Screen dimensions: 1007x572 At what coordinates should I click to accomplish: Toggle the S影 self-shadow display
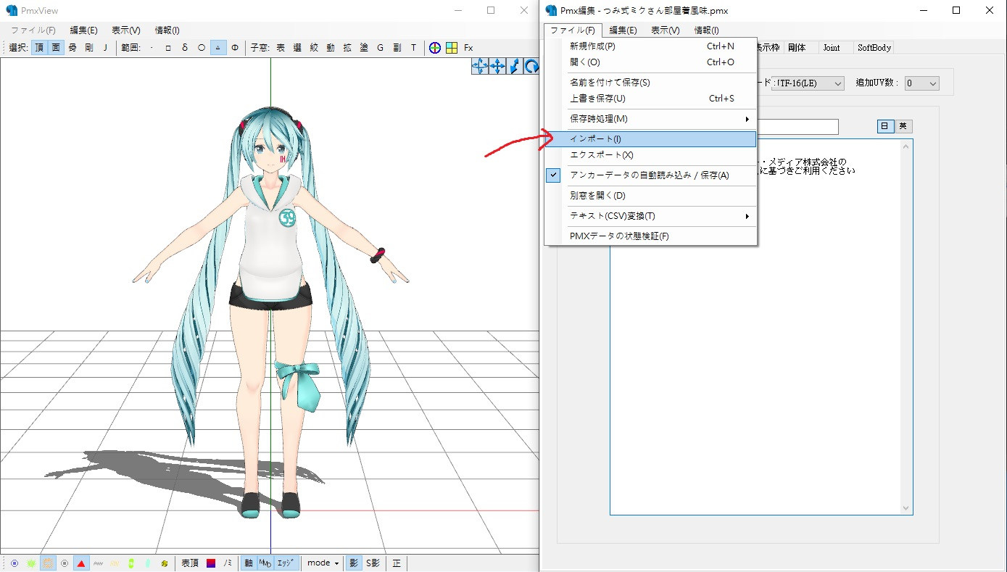pos(373,563)
